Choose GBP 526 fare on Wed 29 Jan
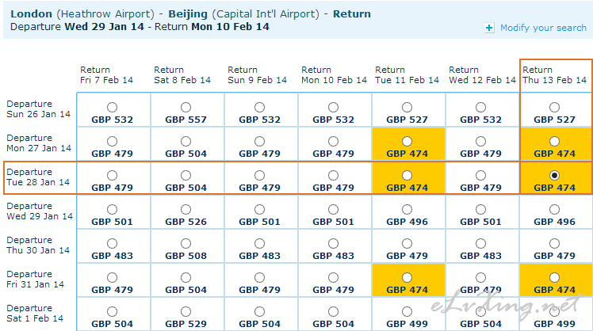Screen dimensions: 593x331 click(186, 209)
